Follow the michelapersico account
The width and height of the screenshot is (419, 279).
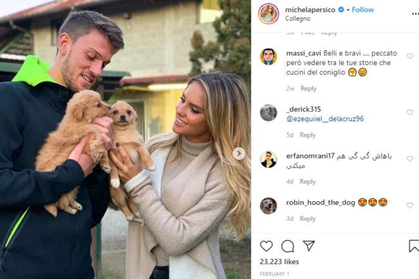(363, 10)
